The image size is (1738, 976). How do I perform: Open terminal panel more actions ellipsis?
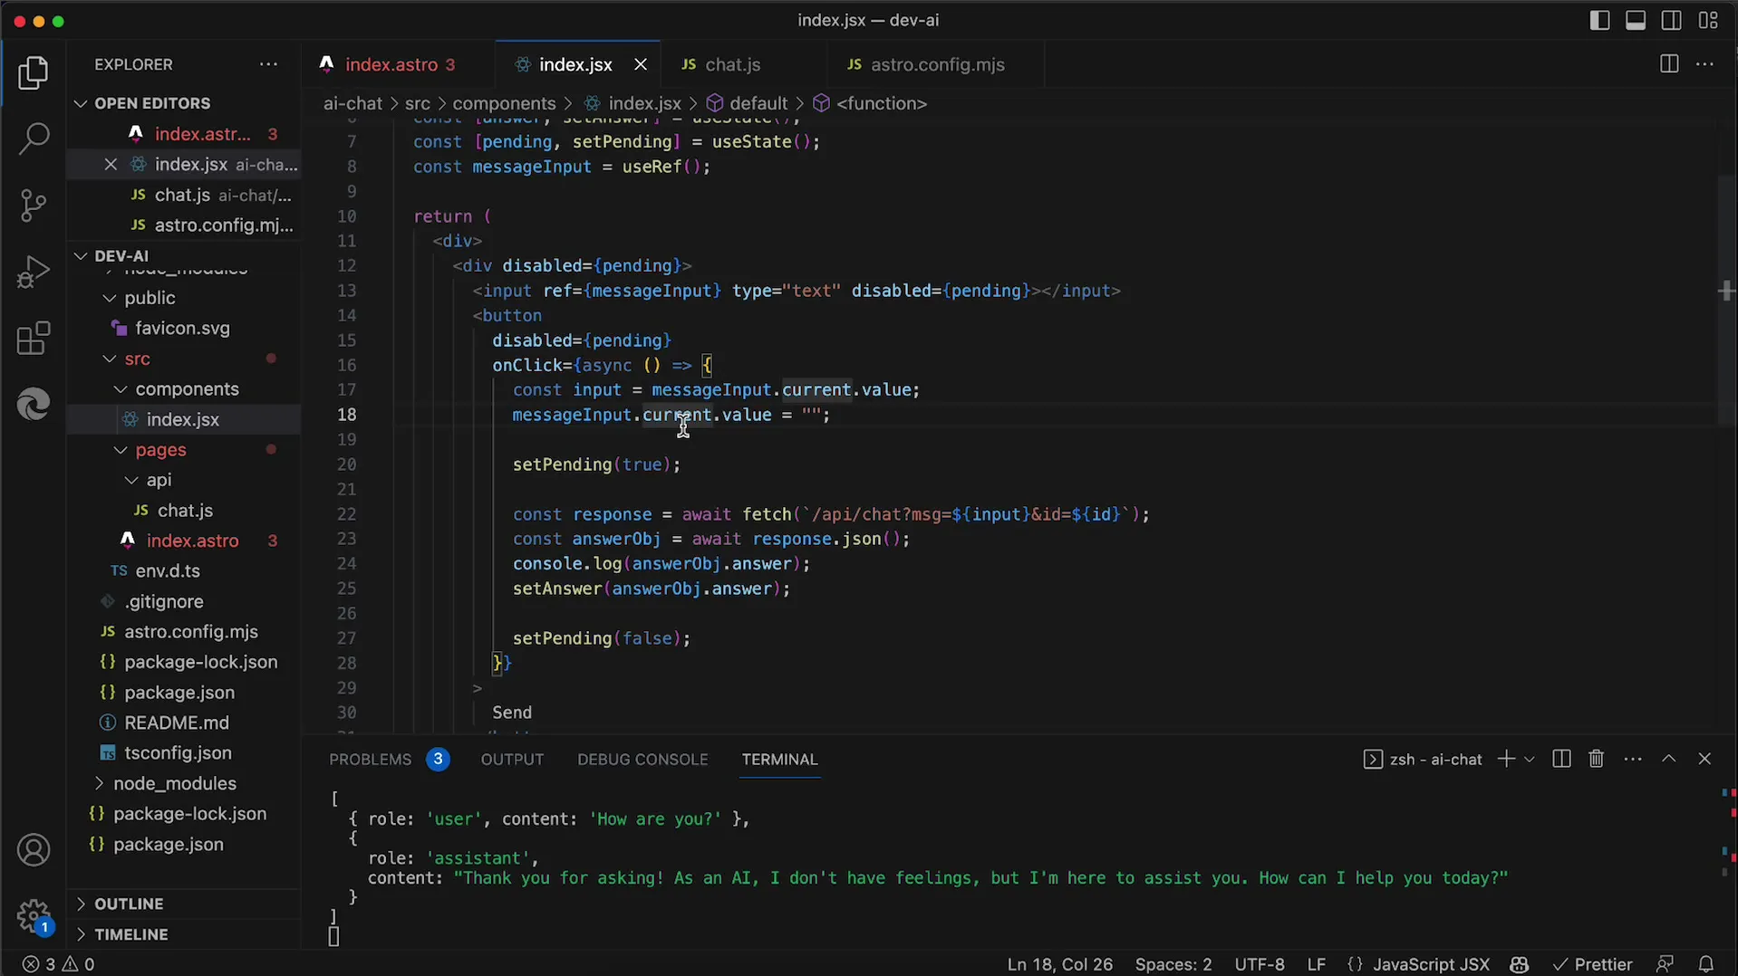point(1633,759)
